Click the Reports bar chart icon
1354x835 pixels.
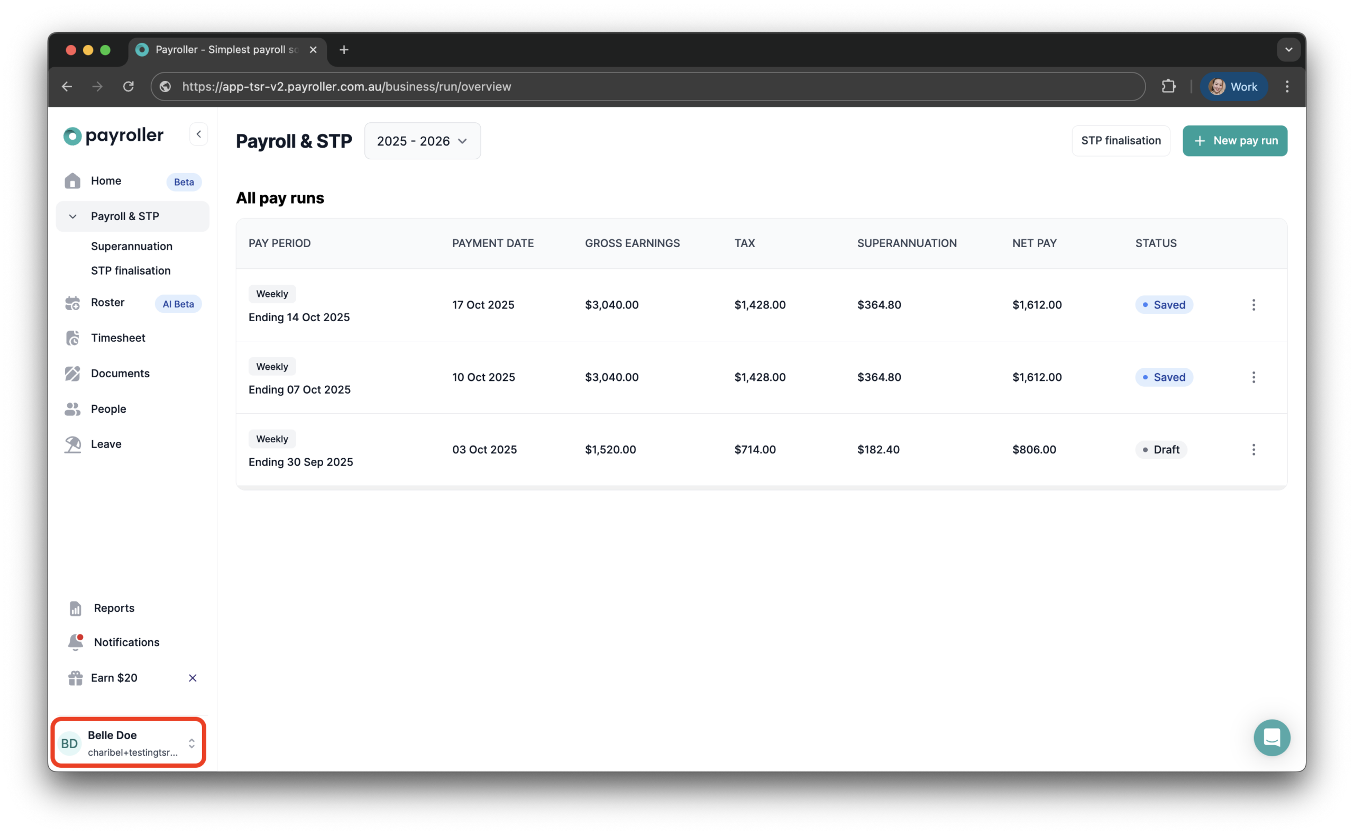click(x=75, y=608)
